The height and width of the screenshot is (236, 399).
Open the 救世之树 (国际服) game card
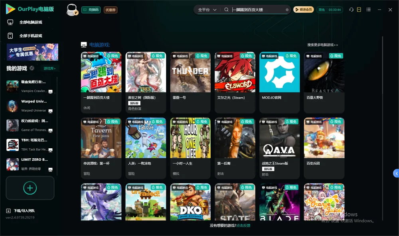[146, 83]
